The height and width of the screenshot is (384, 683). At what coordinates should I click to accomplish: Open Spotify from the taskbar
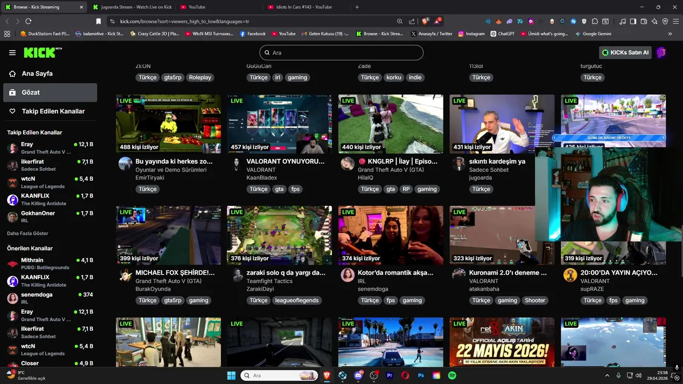pos(452,375)
